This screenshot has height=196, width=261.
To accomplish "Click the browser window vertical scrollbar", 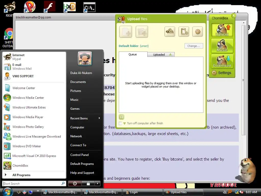I will click(x=243, y=80).
